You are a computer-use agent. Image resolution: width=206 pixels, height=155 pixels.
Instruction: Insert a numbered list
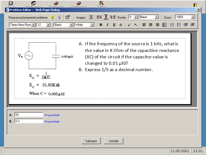click(172, 25)
